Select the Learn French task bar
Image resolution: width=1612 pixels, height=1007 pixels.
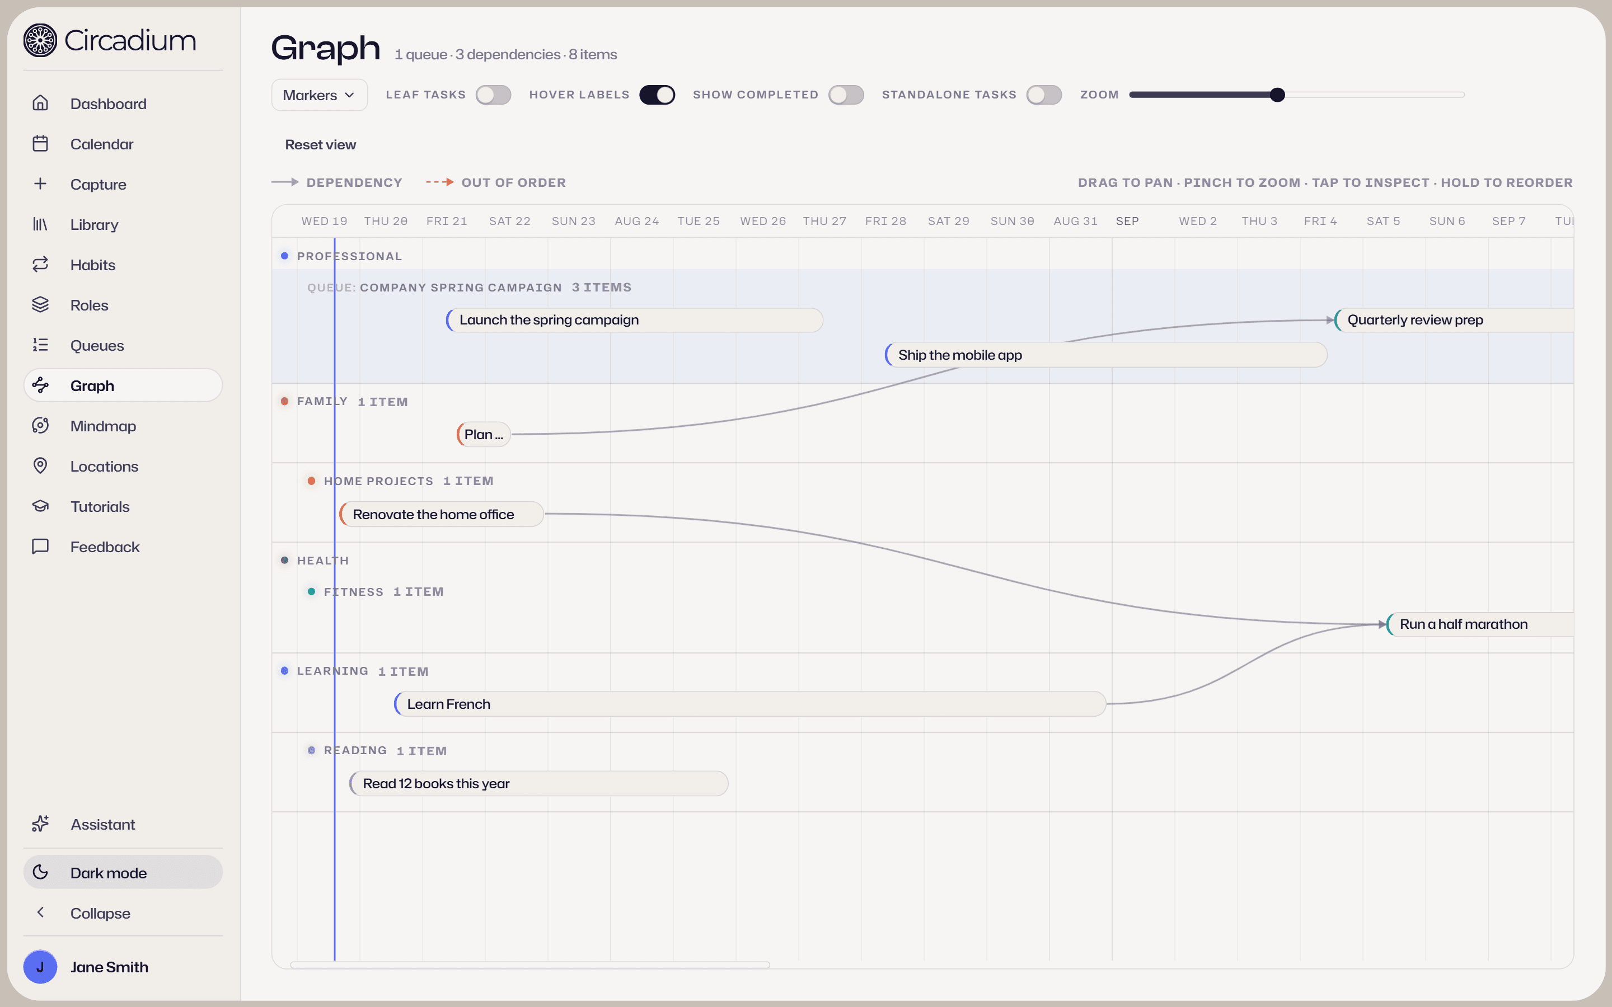point(750,704)
